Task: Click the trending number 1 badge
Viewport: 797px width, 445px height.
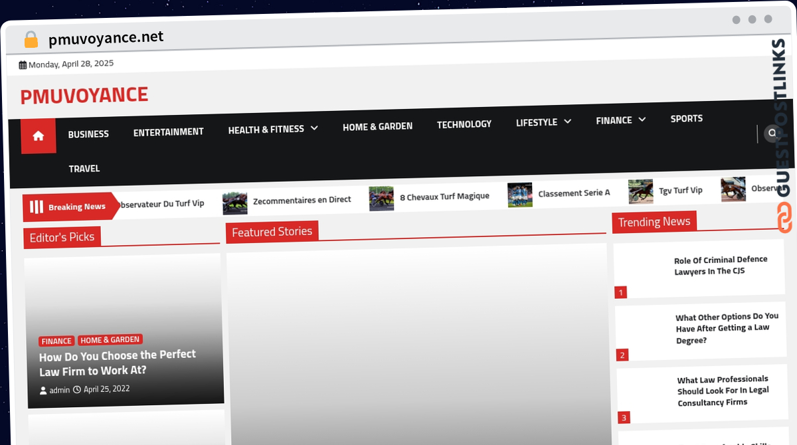Action: pyautogui.click(x=621, y=292)
